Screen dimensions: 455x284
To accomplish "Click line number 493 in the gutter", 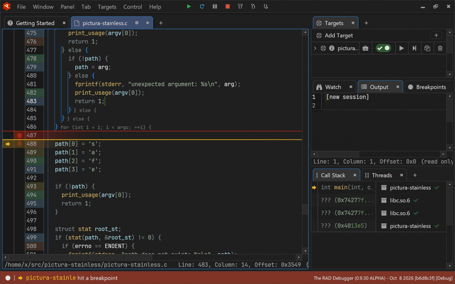I will (32, 186).
